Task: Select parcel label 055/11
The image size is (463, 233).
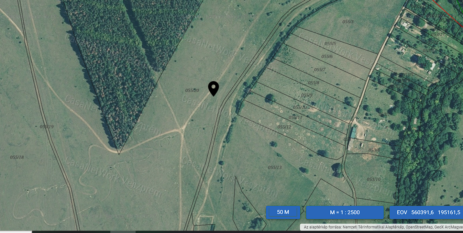Action: point(295,117)
